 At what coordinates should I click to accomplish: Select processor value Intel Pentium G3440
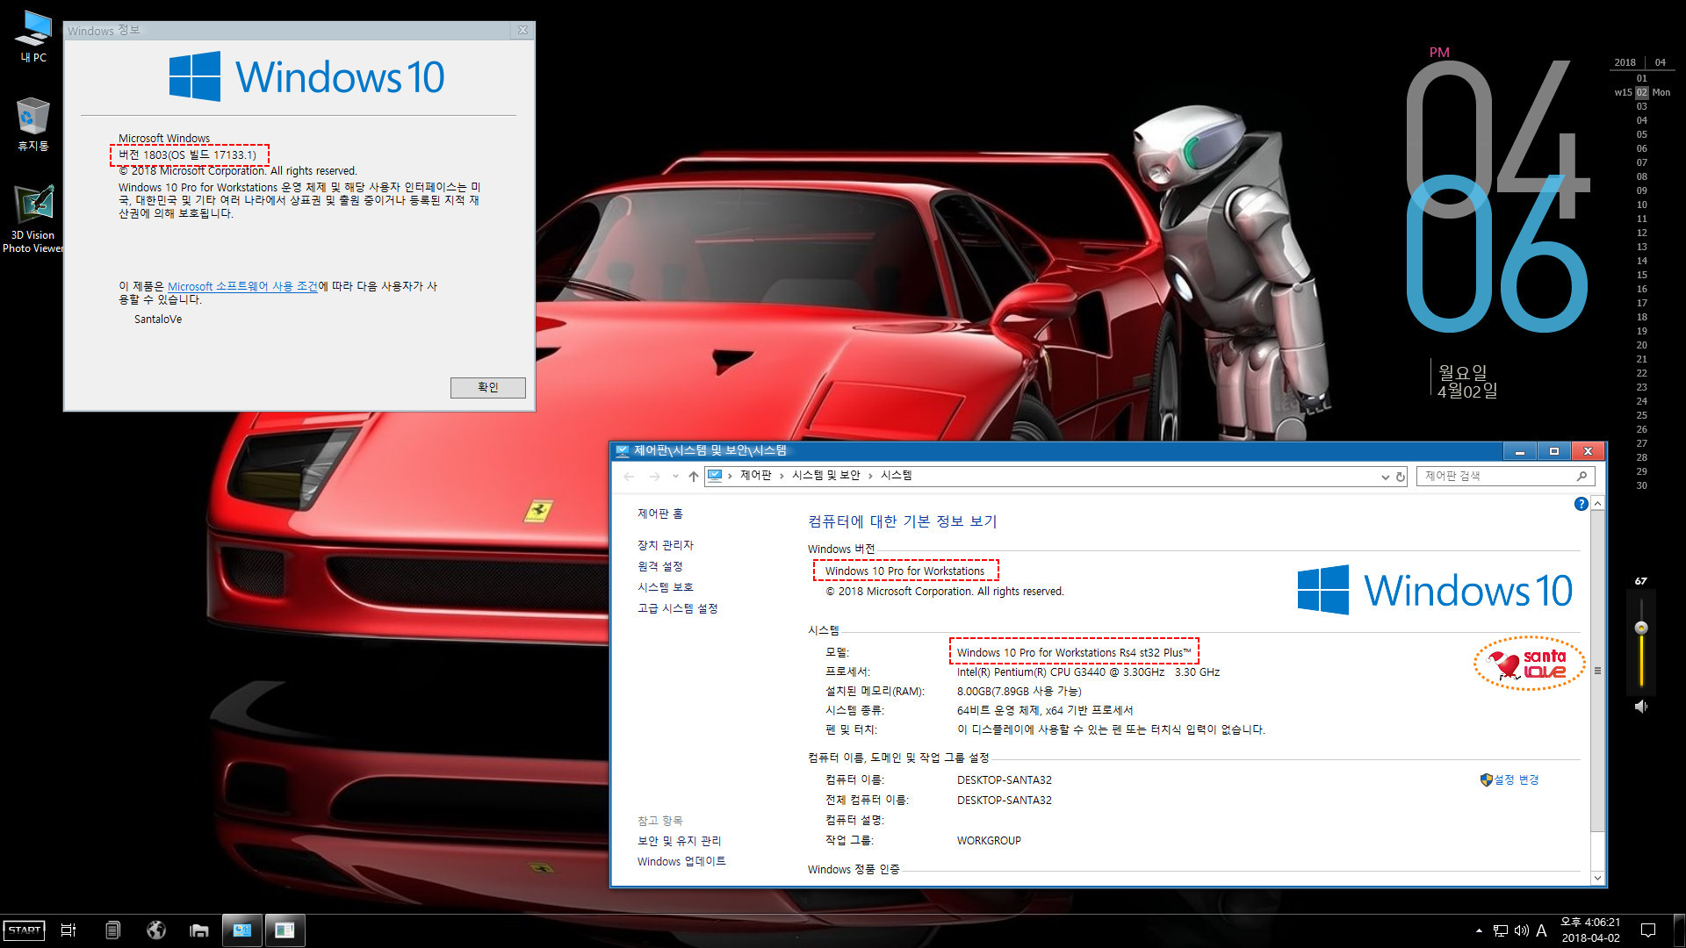(1088, 672)
